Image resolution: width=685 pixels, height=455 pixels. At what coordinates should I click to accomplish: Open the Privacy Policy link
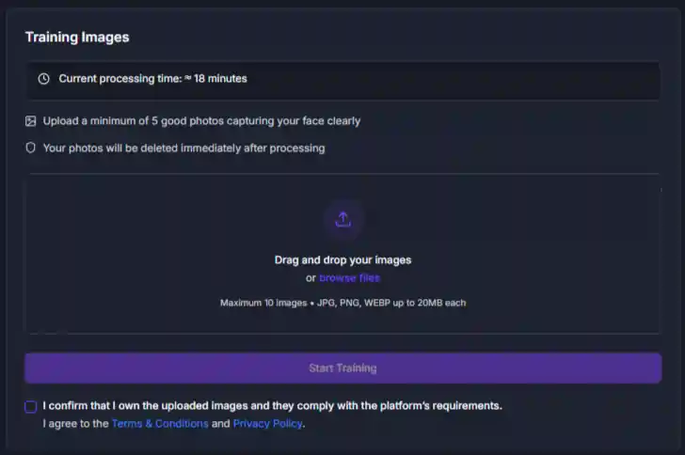pyautogui.click(x=268, y=424)
